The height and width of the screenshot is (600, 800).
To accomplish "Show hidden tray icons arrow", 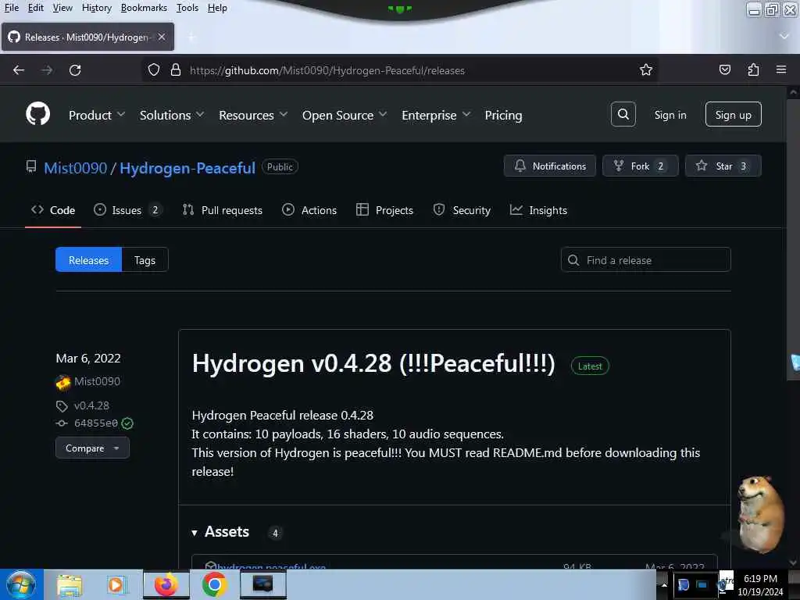I will click(x=664, y=584).
